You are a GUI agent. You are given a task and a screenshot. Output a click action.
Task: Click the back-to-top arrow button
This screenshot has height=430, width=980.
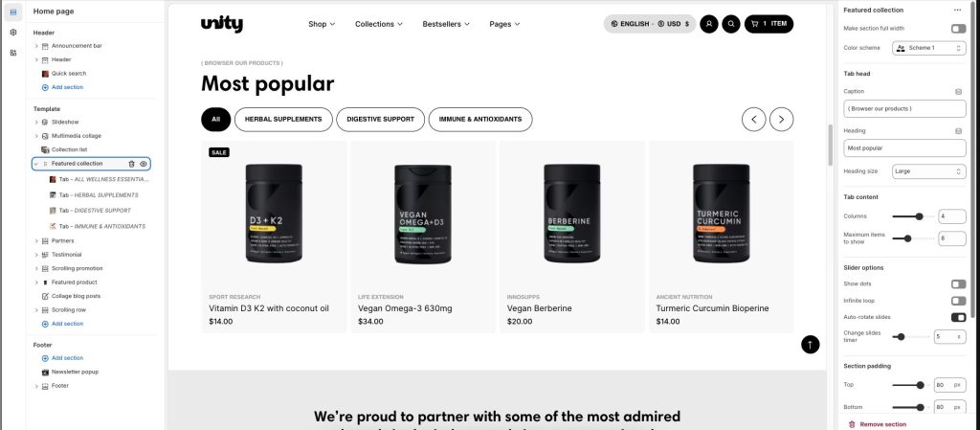(810, 345)
